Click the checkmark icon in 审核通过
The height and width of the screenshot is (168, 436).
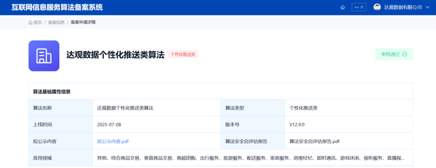click(x=404, y=54)
